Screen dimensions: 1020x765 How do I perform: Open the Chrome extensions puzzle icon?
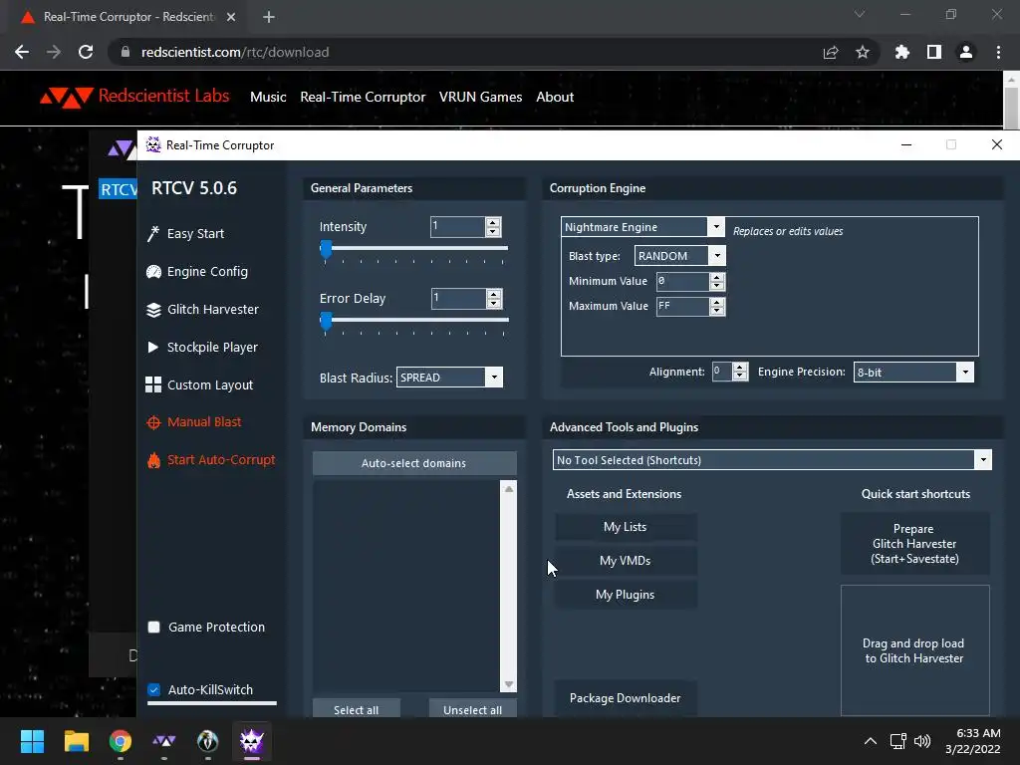coord(902,52)
